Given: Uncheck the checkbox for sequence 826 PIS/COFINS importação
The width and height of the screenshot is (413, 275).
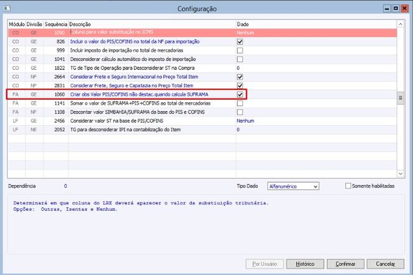Looking at the screenshot, I should 240,41.
